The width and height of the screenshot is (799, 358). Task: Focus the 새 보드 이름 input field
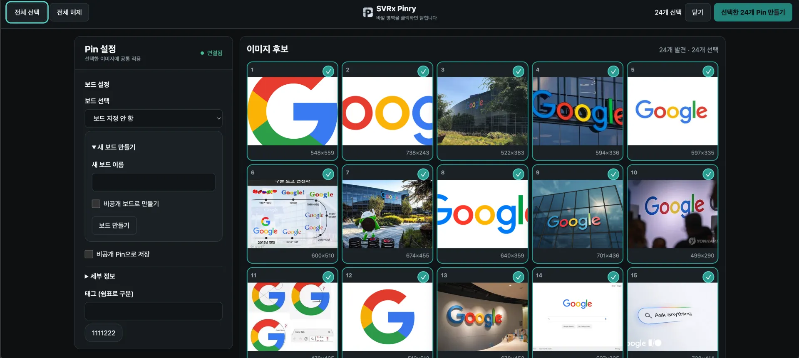[154, 182]
